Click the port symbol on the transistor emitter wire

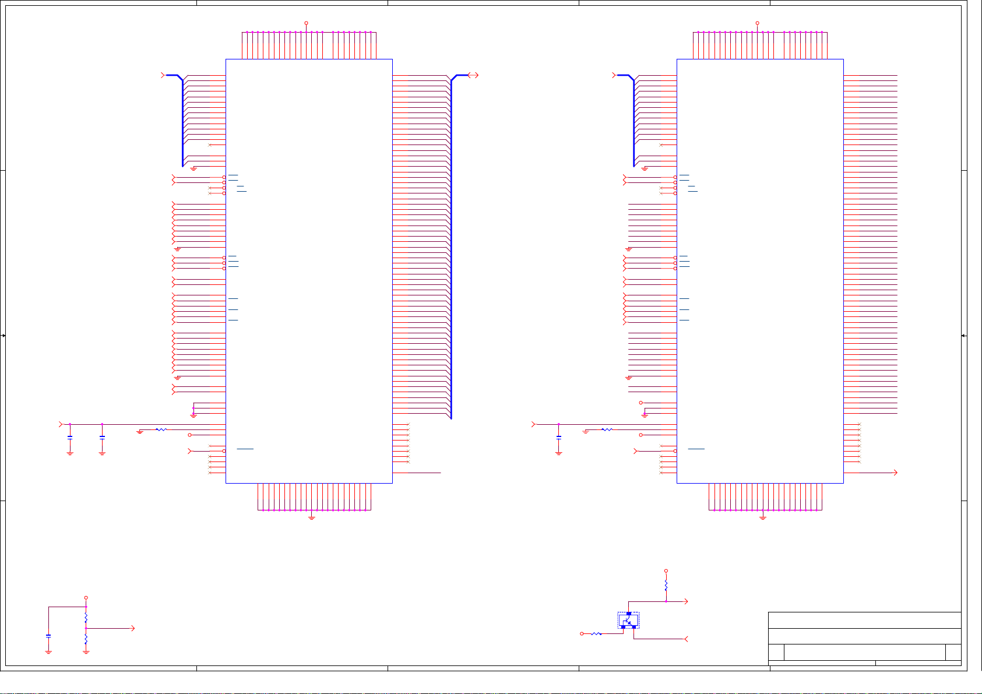686,639
